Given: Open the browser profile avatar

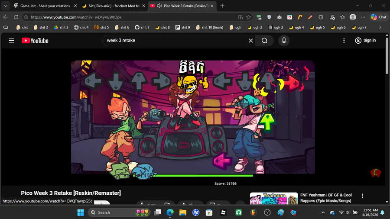Looking at the screenshot, I should coord(353,17).
